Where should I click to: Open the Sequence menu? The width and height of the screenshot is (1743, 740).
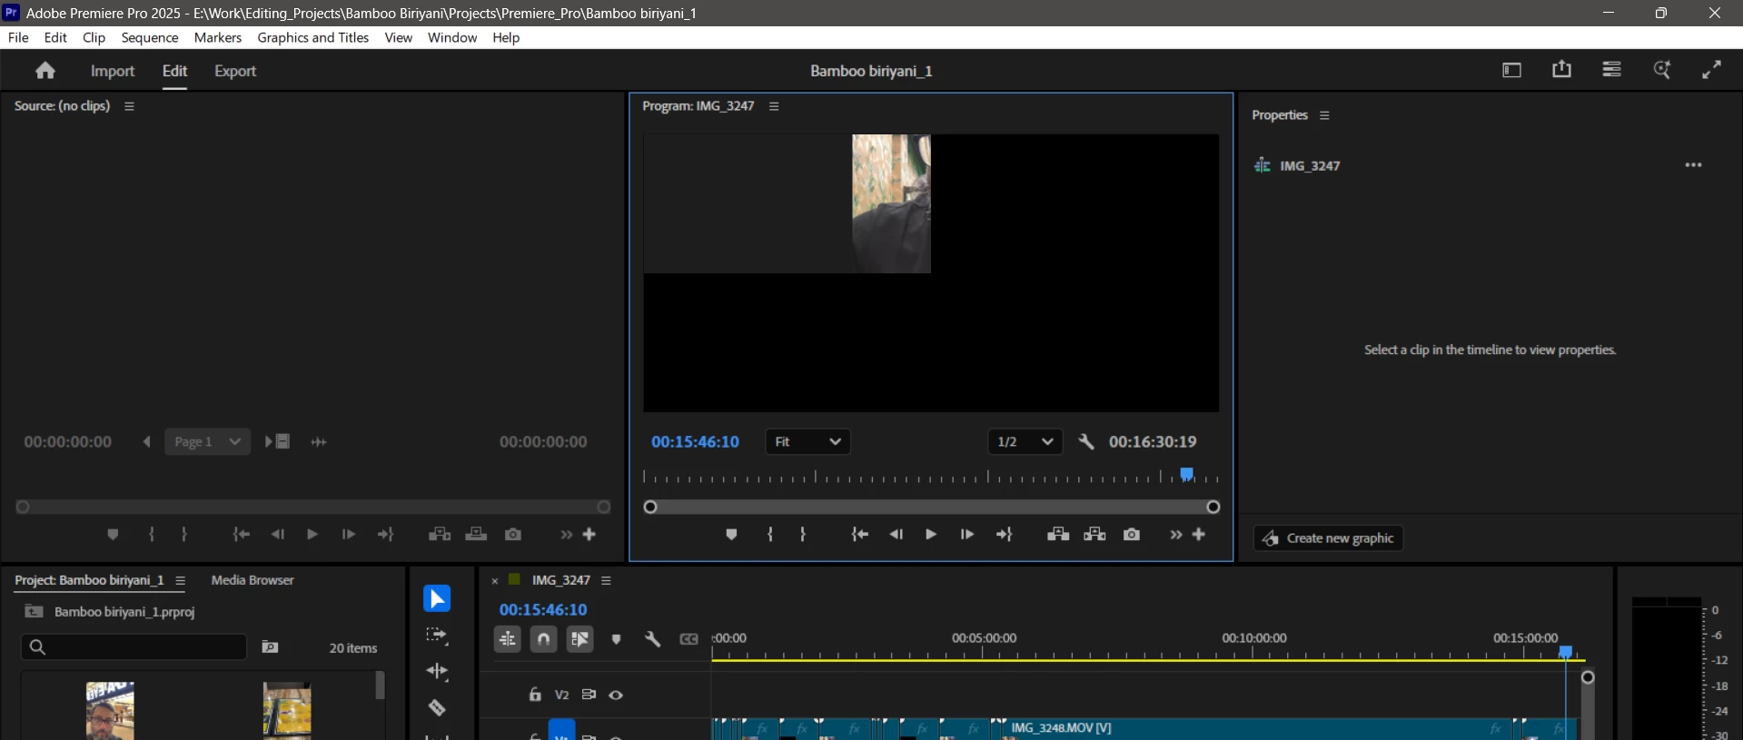click(x=150, y=37)
